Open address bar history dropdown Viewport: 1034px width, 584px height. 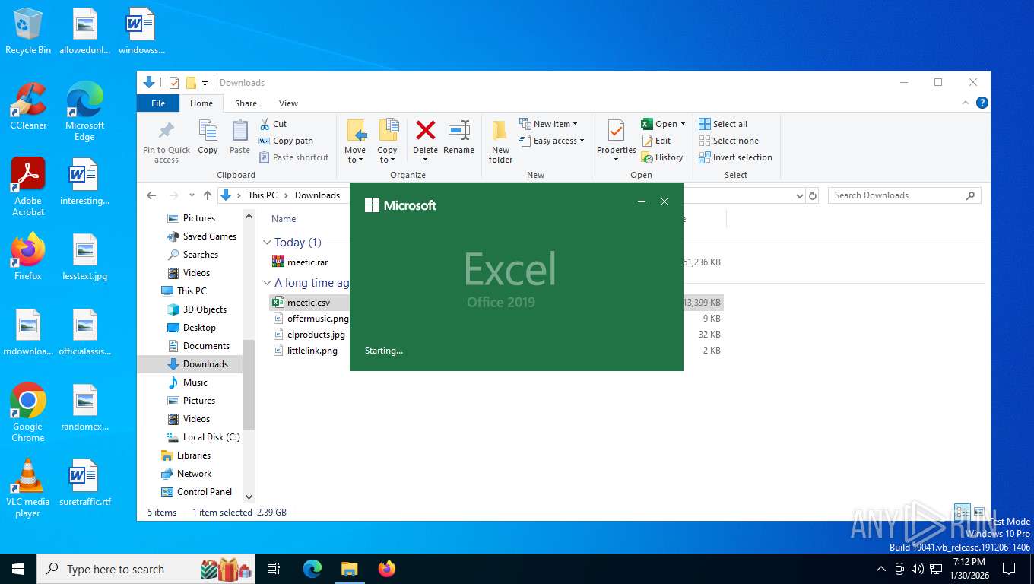[x=799, y=195]
